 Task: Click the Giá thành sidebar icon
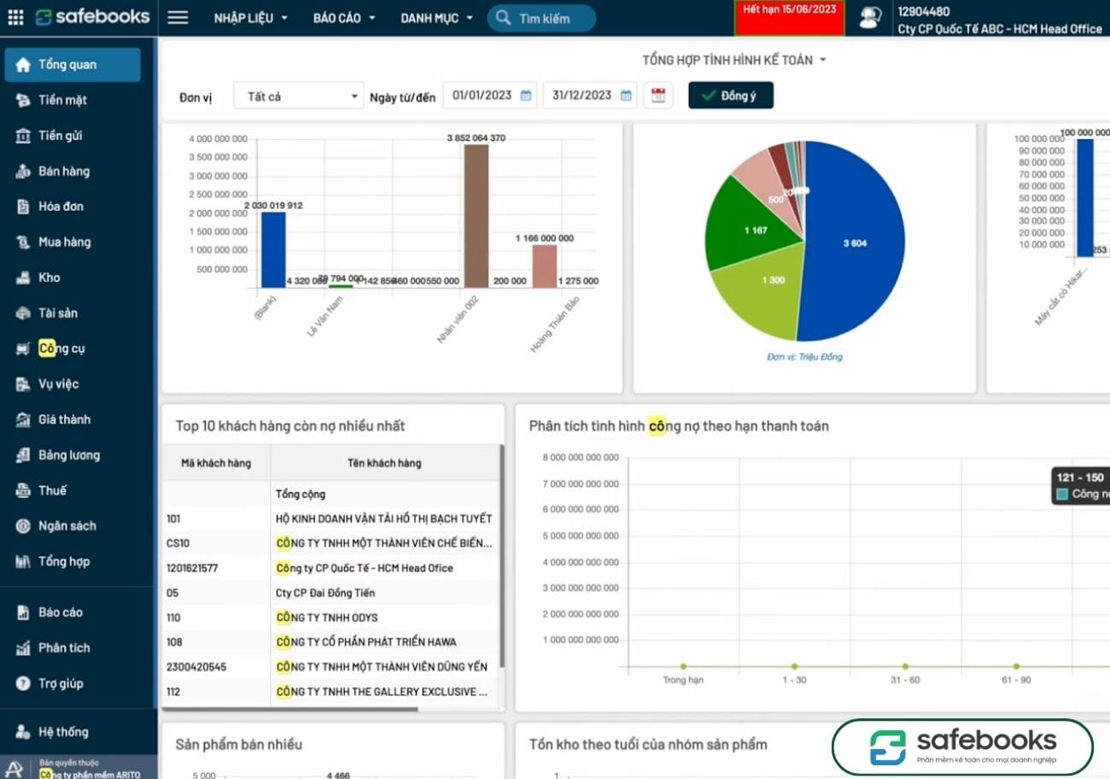(23, 419)
